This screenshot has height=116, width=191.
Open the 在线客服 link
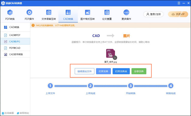pos(8,113)
